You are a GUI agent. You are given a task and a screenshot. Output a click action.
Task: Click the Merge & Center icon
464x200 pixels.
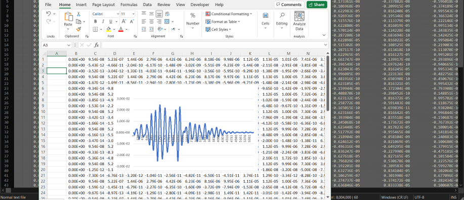coord(167,21)
